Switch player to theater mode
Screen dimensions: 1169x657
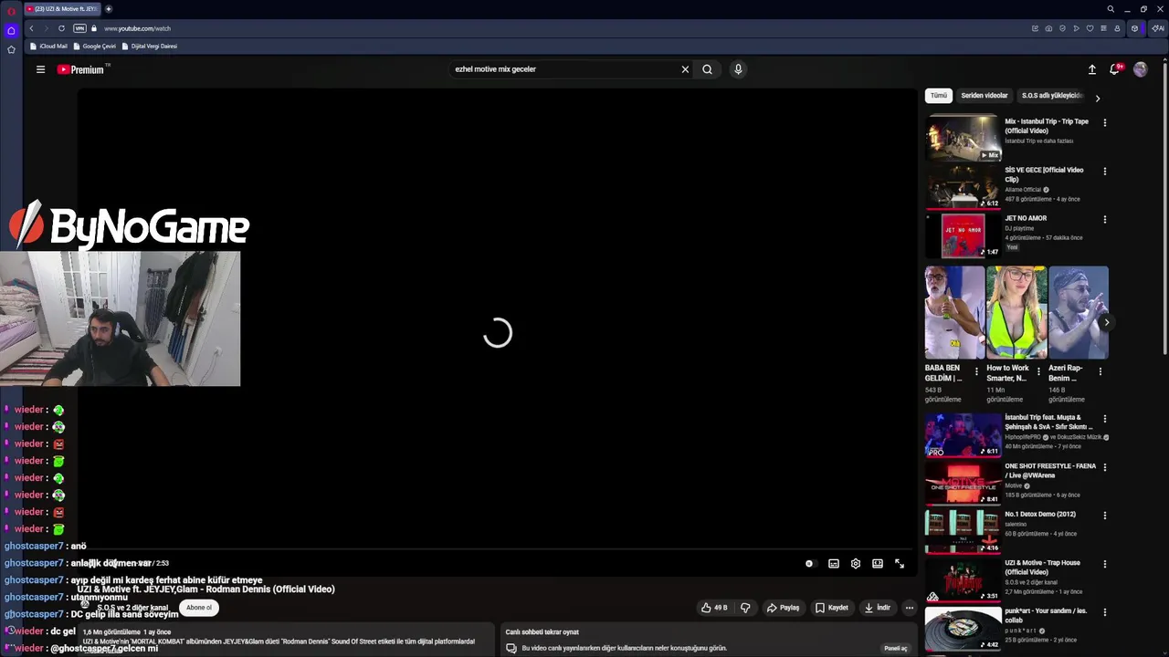tap(878, 564)
